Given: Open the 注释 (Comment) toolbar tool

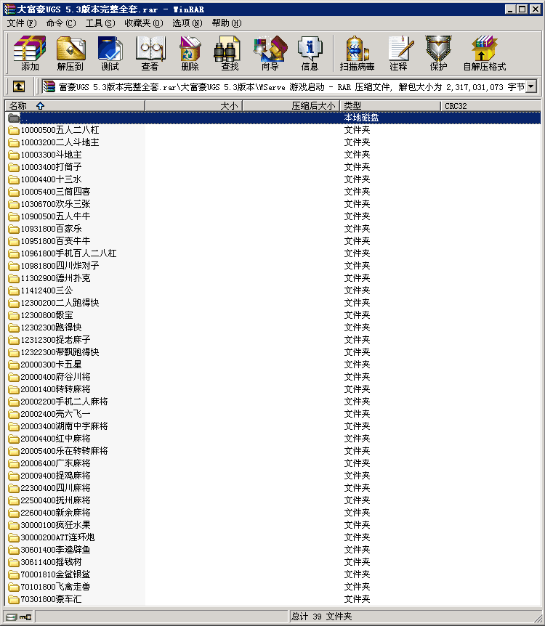Looking at the screenshot, I should click(x=398, y=53).
